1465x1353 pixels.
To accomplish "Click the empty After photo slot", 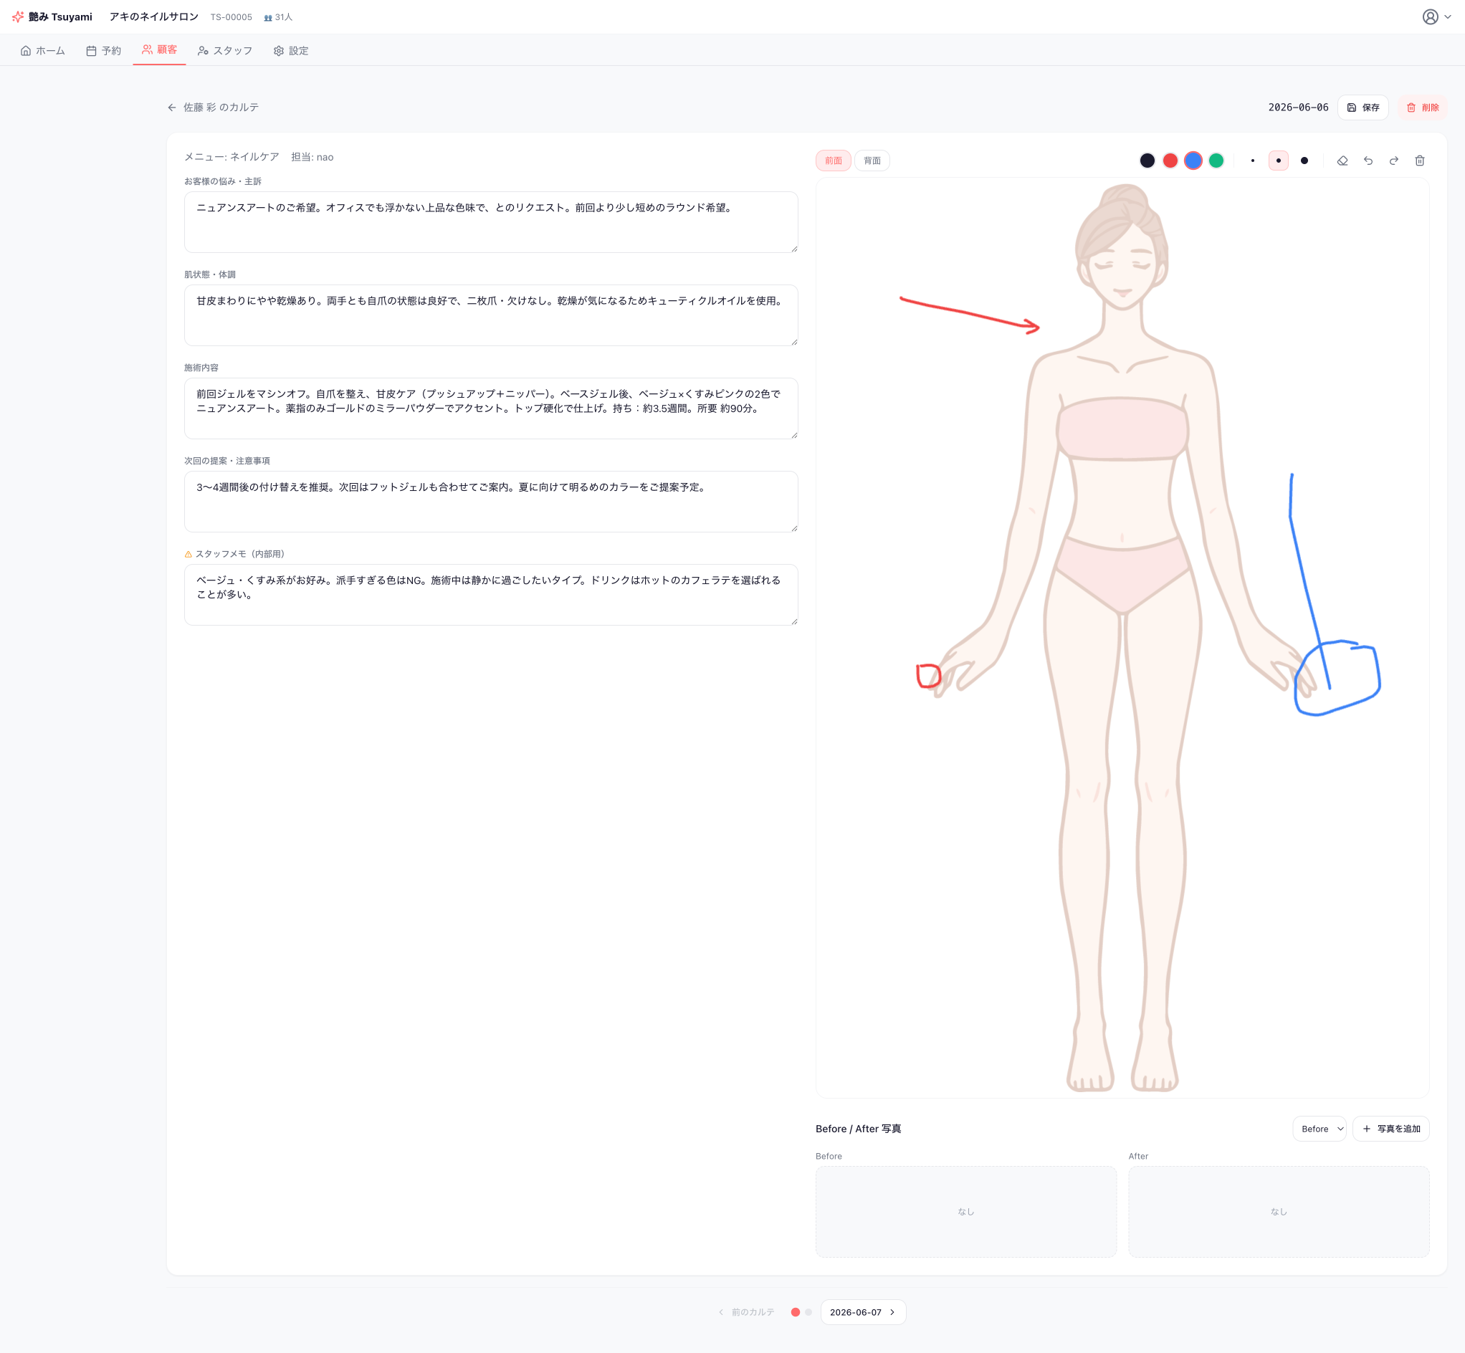I will tap(1279, 1212).
